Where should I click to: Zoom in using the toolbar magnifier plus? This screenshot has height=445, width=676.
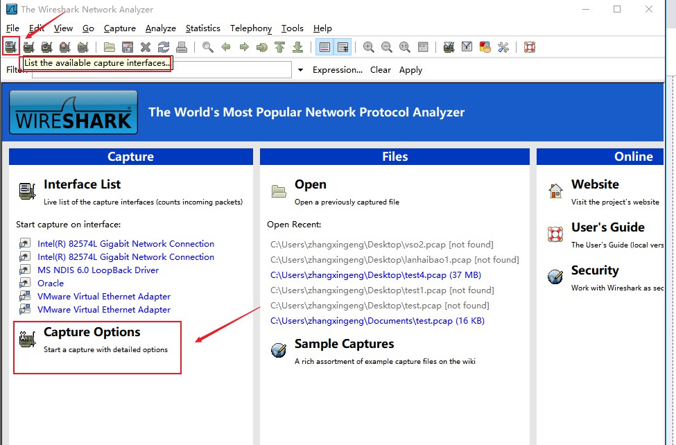(369, 46)
